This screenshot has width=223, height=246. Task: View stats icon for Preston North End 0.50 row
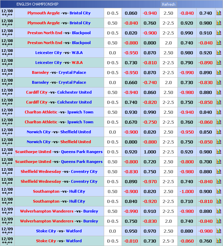[219, 42]
